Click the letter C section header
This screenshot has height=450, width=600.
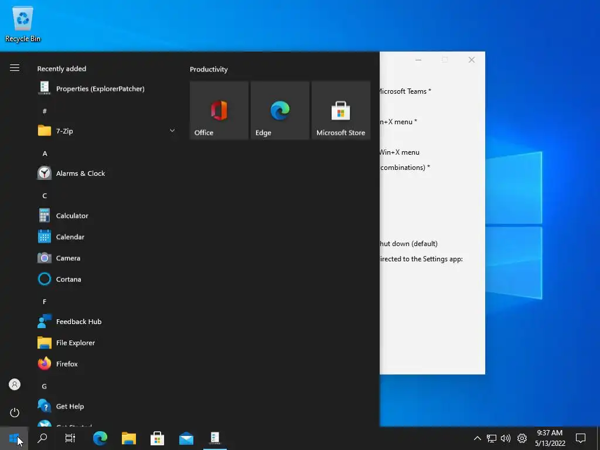[x=45, y=196]
